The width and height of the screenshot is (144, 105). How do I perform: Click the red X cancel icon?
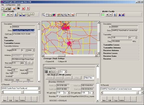coord(23,8)
